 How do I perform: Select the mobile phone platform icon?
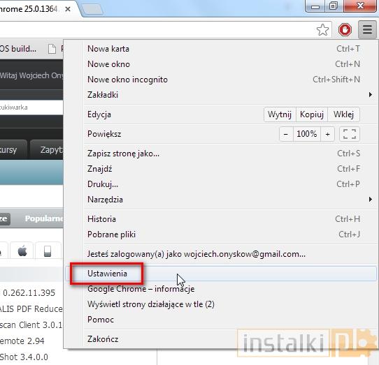point(48,251)
